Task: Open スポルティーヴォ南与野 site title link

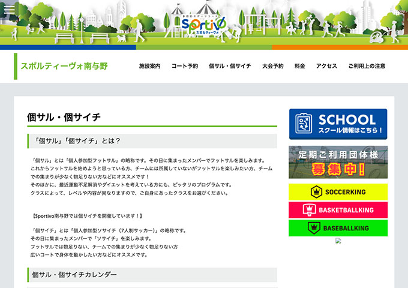Action: [x=64, y=66]
